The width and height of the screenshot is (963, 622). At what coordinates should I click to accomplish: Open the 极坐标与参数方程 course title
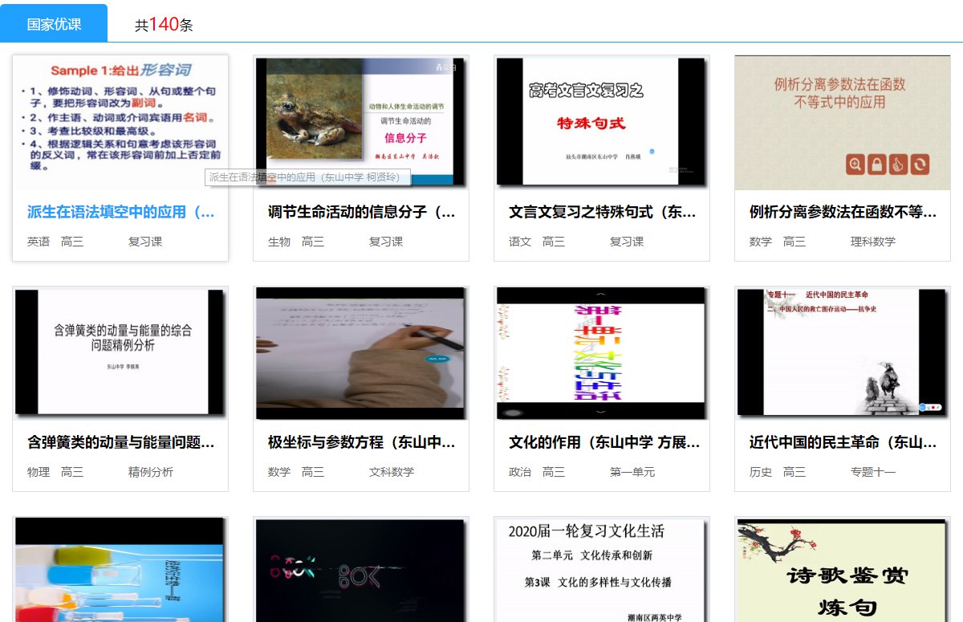[x=361, y=442]
